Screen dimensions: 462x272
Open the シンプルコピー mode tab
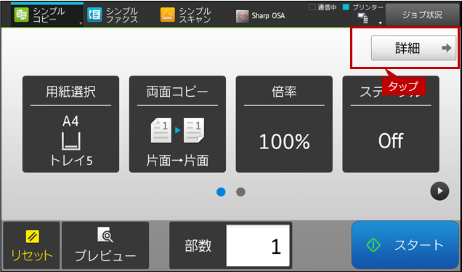46,15
